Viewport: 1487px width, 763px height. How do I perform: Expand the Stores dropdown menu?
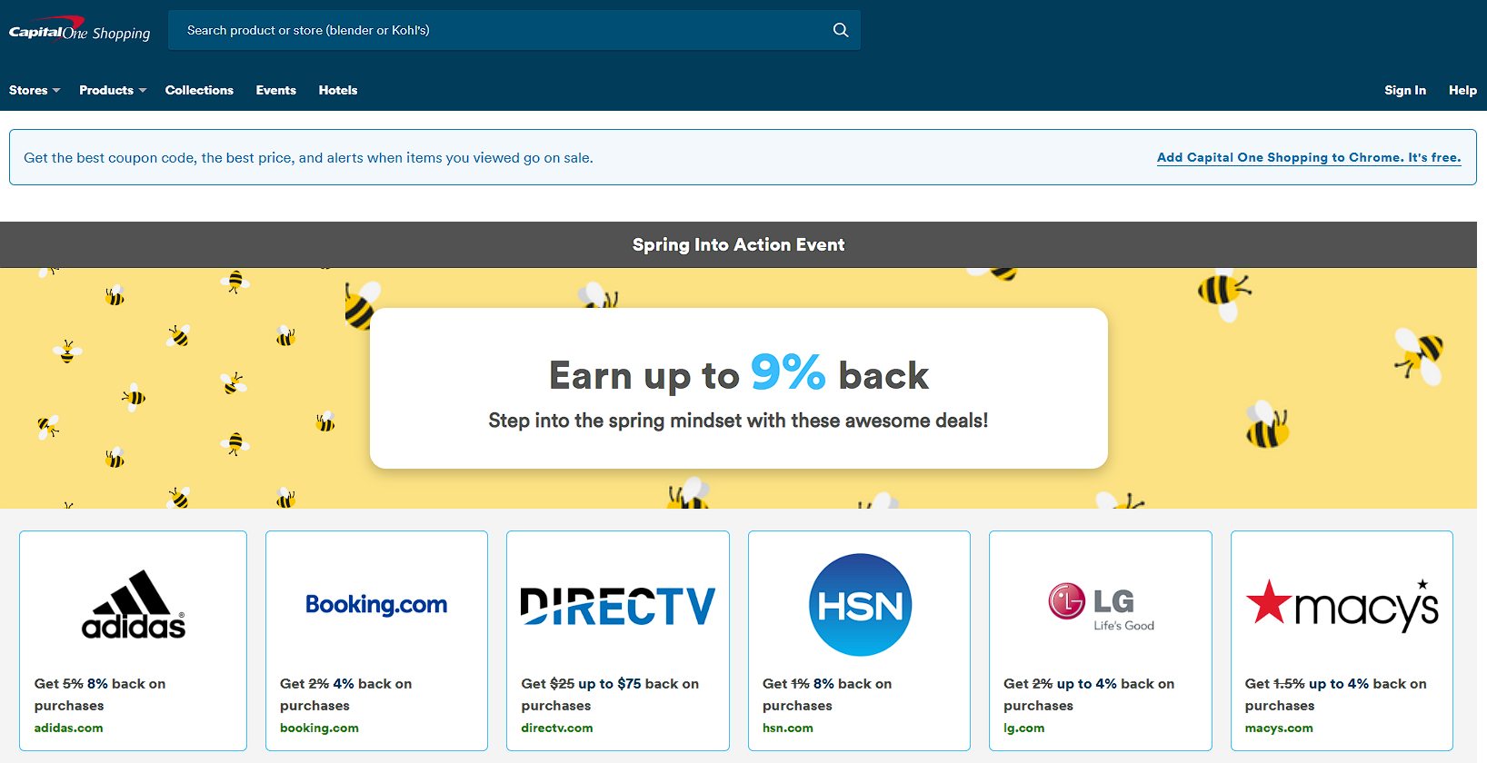[x=35, y=90]
